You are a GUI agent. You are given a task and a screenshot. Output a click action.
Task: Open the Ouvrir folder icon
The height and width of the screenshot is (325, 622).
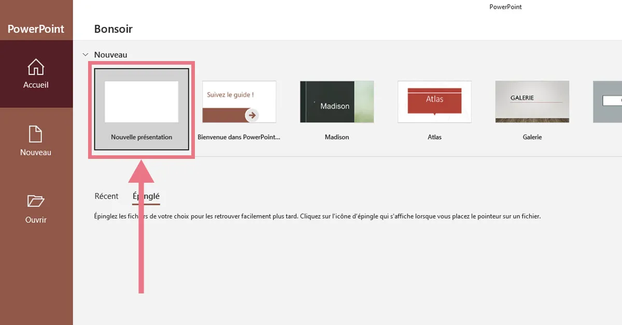point(36,201)
